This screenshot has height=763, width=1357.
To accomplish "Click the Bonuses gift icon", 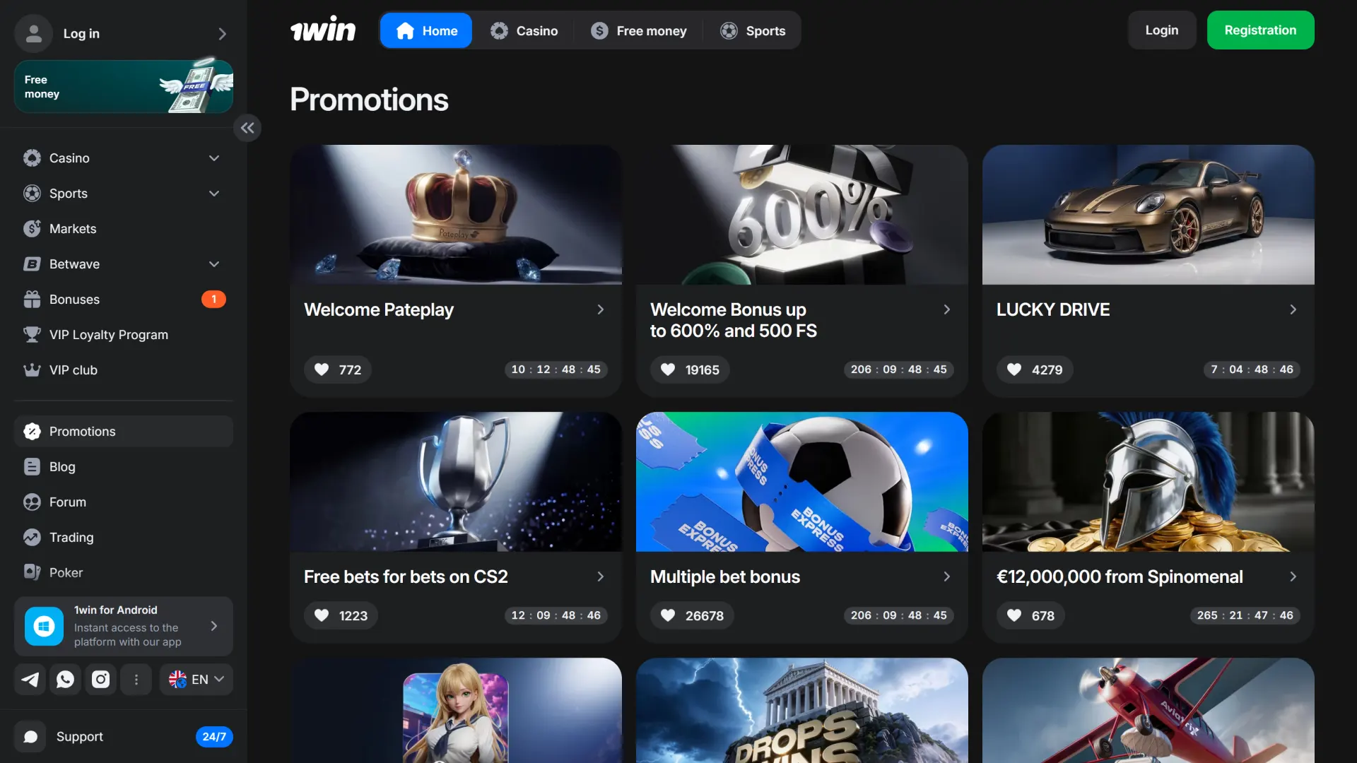I will coord(32,299).
